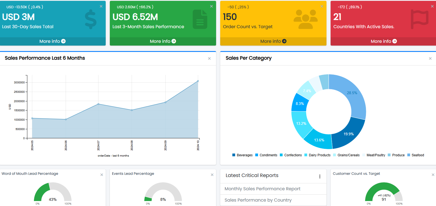Toggle Produce legend item
The height and width of the screenshot is (206, 436).
pos(396,155)
